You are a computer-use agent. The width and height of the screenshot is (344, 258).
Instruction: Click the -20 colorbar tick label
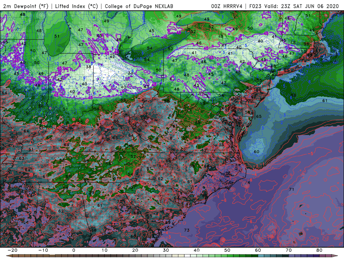click(12, 250)
